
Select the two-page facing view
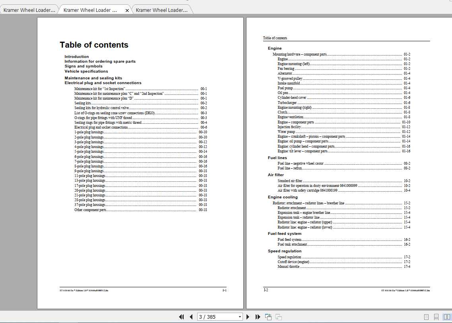click(x=447, y=317)
